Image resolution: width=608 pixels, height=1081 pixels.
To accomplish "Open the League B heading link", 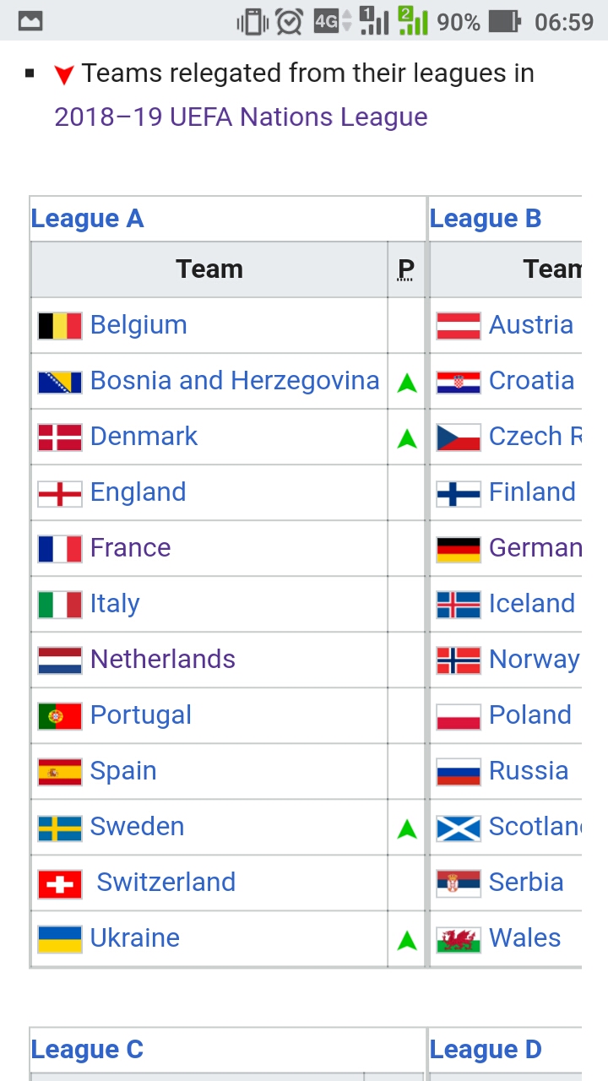I will (x=486, y=219).
